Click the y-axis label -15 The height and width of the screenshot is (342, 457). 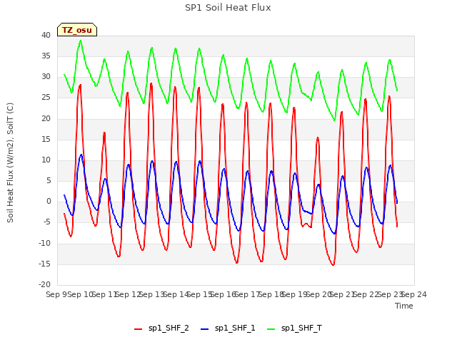(x=44, y=264)
